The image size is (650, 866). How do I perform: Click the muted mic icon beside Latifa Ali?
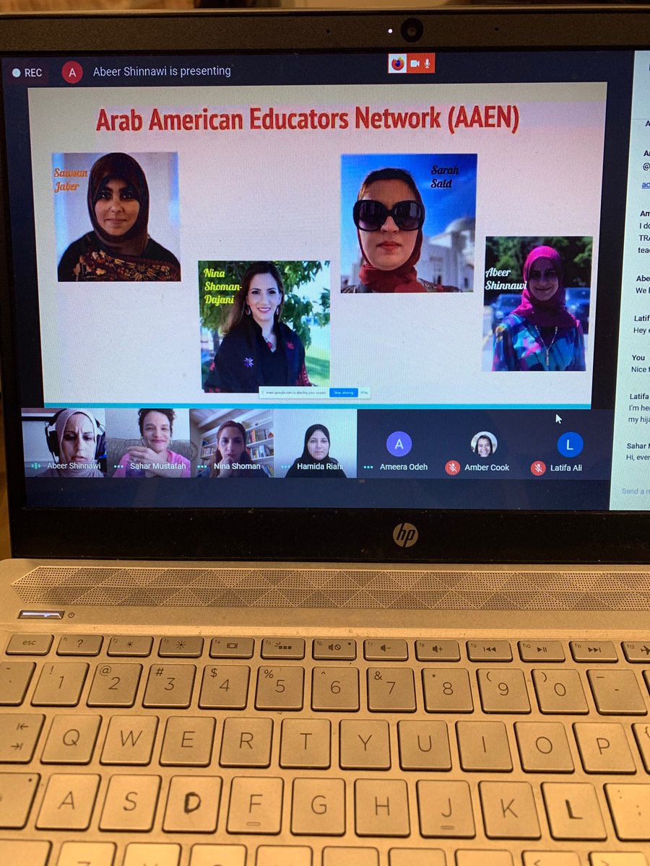pyautogui.click(x=538, y=468)
